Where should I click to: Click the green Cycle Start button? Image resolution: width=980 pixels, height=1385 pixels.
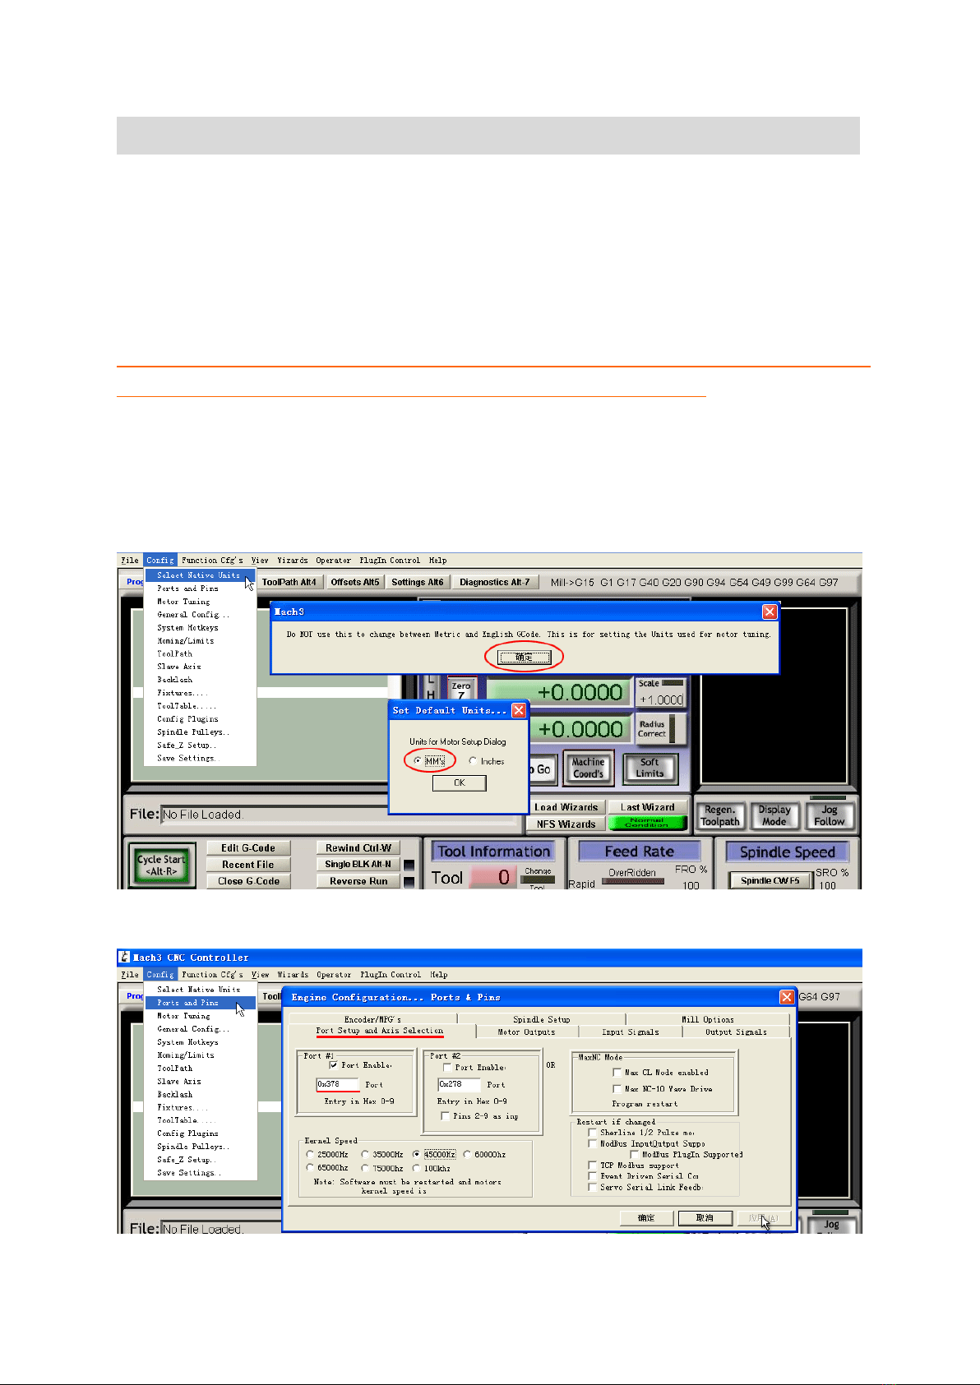click(x=161, y=865)
